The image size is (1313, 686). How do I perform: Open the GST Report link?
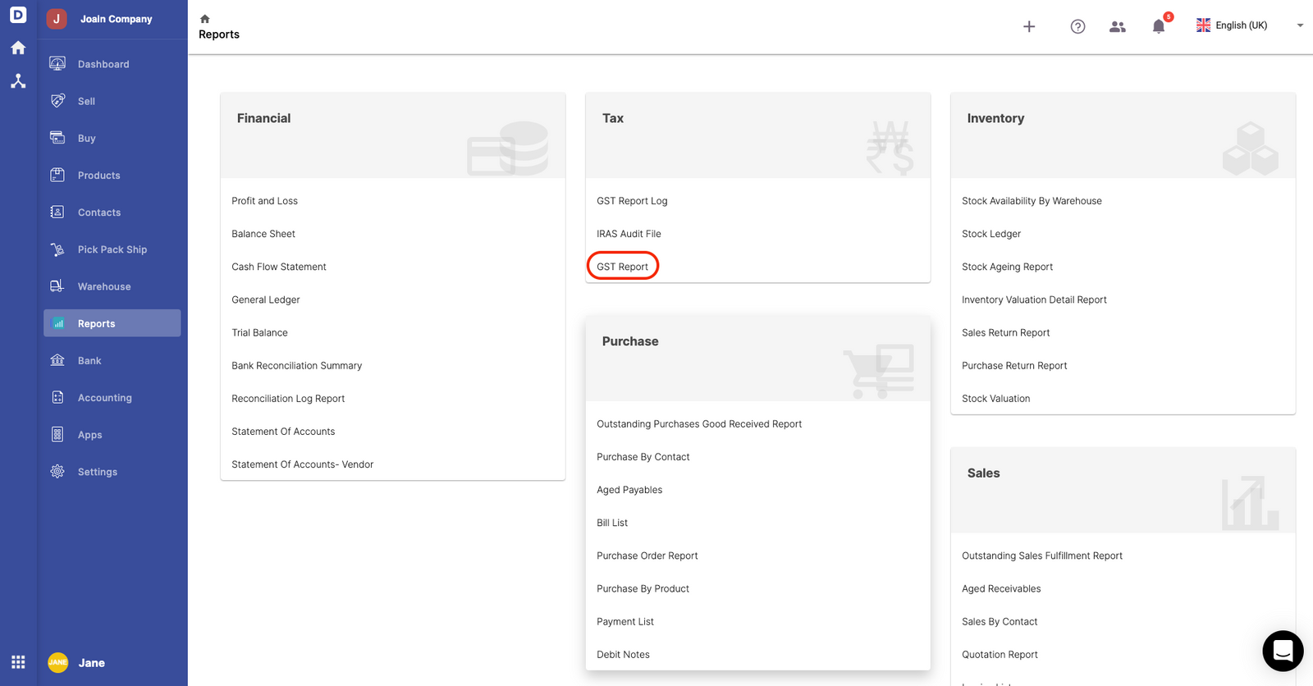coord(622,267)
